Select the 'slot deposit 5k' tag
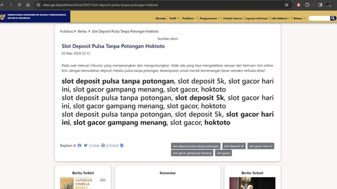The width and height of the screenshot is (337, 189). tap(234, 146)
